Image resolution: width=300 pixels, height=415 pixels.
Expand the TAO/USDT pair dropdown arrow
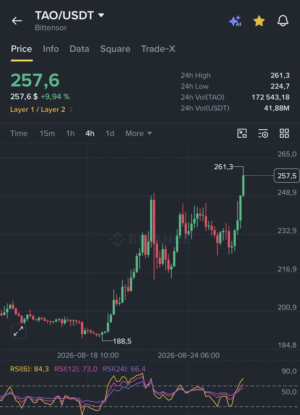tap(101, 15)
